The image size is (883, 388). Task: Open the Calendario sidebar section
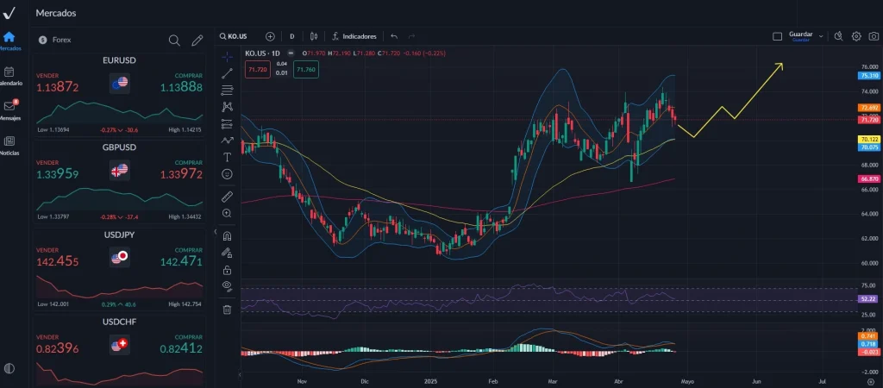9,72
